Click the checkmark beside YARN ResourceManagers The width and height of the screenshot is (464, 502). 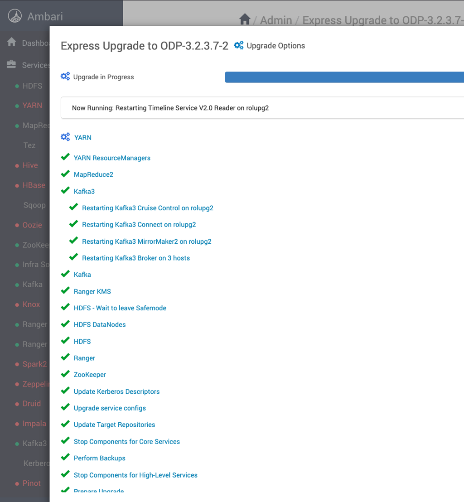(65, 157)
